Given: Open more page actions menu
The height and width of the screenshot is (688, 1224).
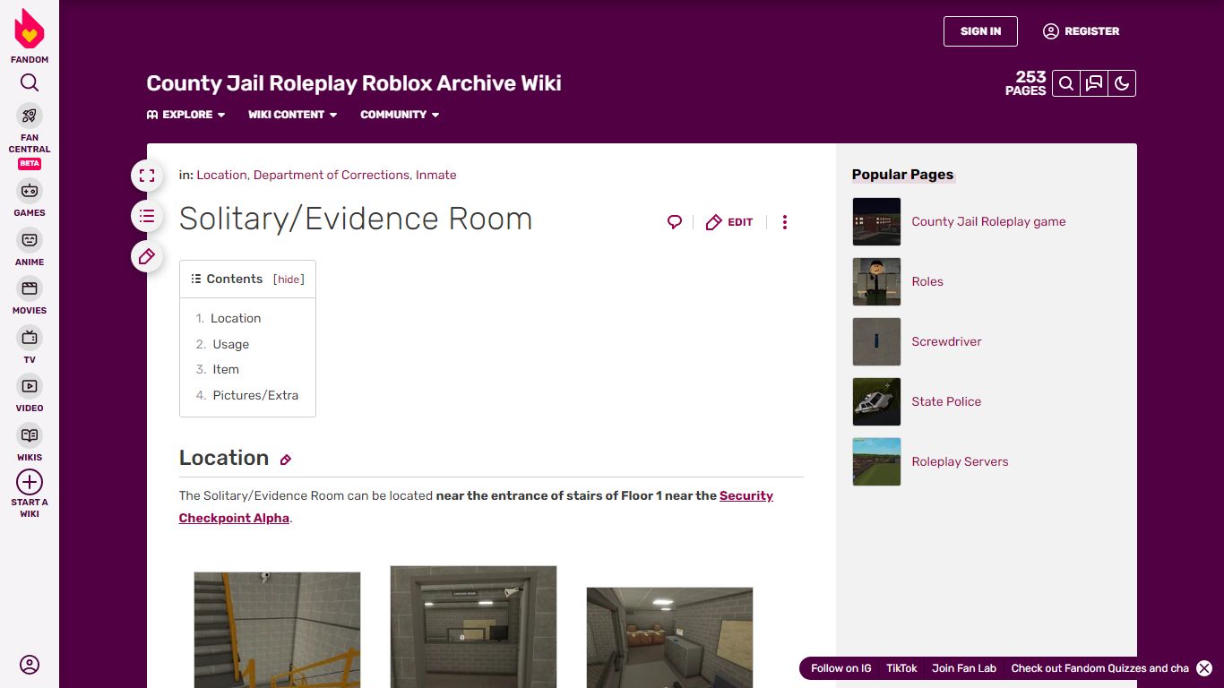Looking at the screenshot, I should point(785,222).
